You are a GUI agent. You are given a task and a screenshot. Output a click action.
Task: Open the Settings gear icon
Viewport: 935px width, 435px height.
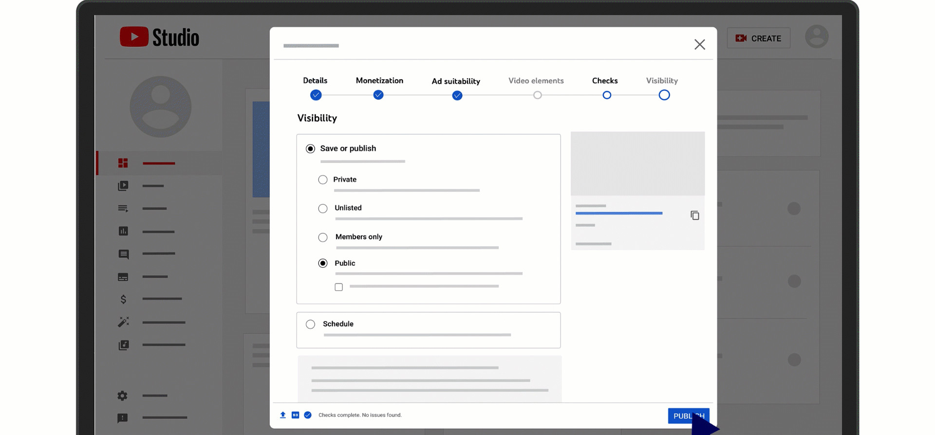coord(123,396)
